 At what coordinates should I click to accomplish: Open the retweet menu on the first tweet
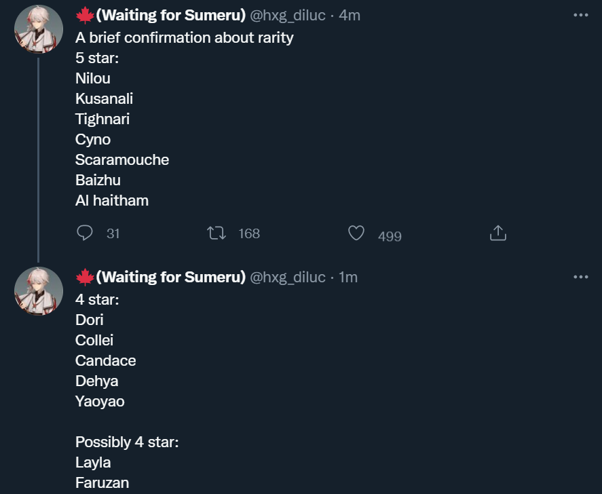[216, 233]
